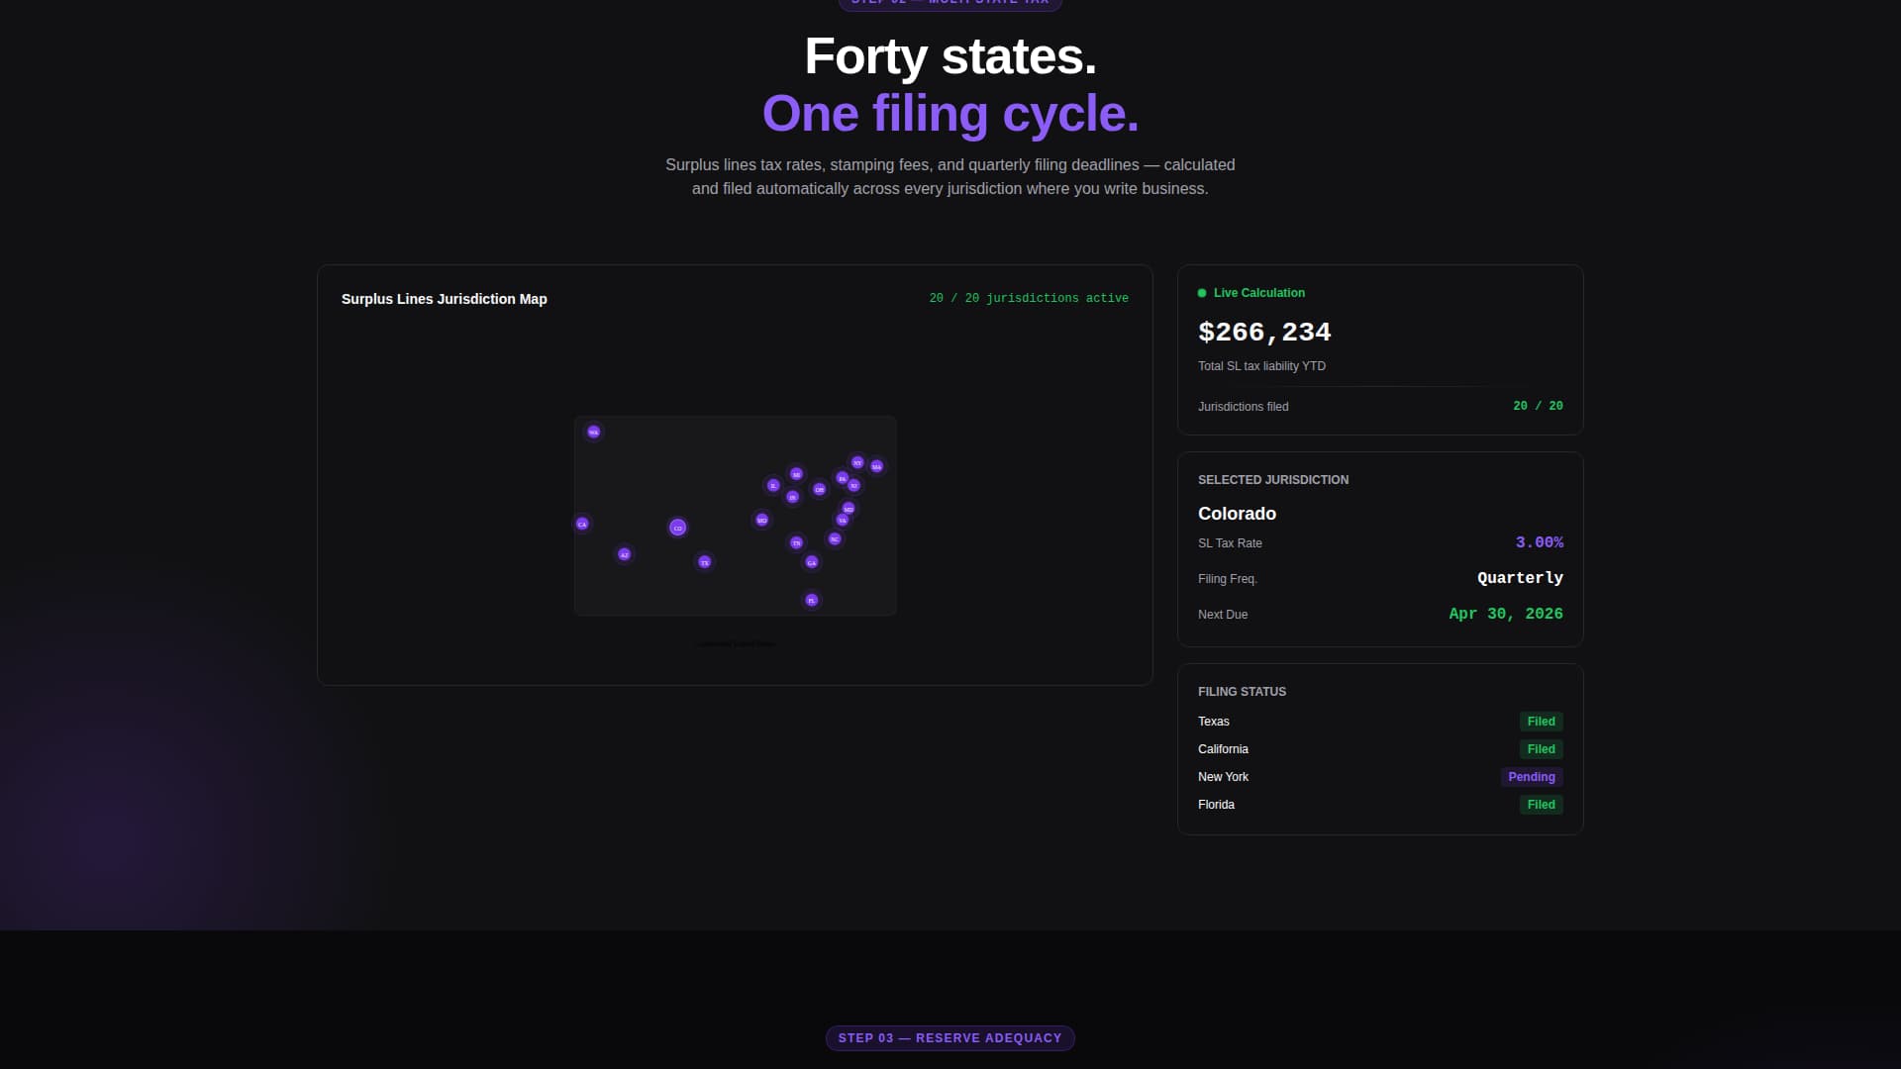
Task: Click the Apr 30, 2026 due date
Action: point(1505,614)
